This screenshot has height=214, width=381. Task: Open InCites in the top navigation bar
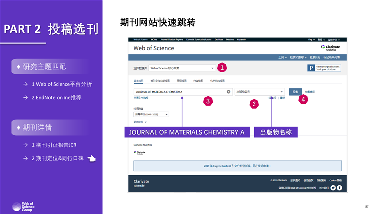point(154,39)
